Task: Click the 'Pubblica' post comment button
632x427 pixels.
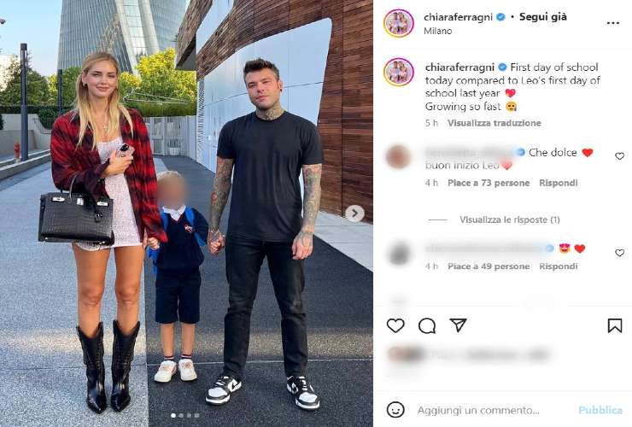Action: point(600,410)
